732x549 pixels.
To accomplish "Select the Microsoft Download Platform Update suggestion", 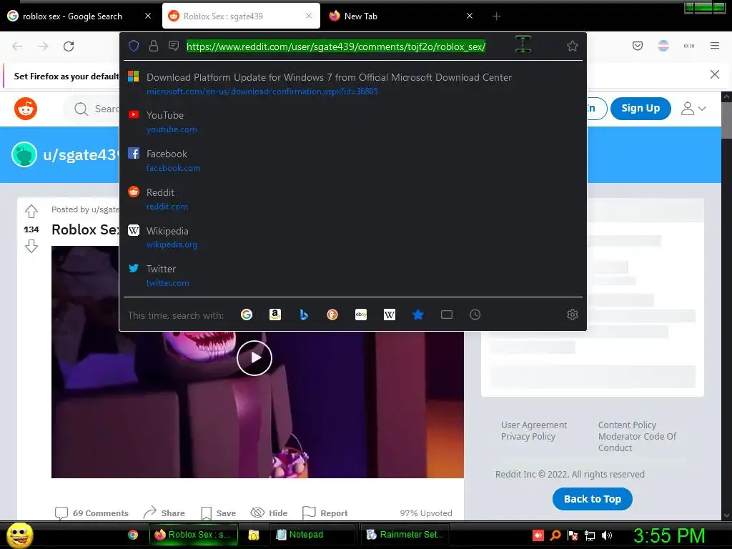I will (353, 84).
